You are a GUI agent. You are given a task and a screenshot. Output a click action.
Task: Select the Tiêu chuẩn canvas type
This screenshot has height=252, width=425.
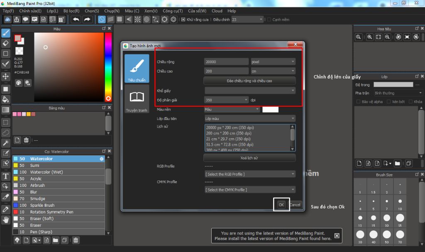tap(137, 69)
